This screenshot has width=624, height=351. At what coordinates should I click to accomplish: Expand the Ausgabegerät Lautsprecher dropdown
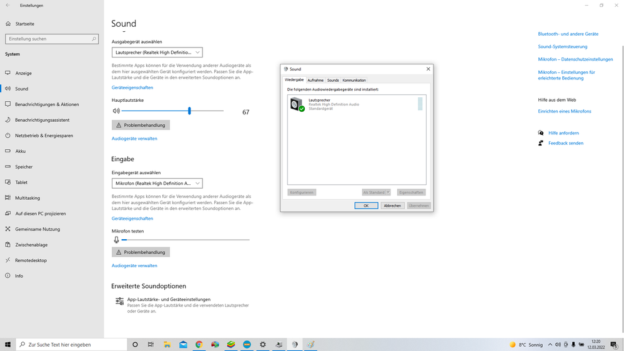pyautogui.click(x=157, y=52)
